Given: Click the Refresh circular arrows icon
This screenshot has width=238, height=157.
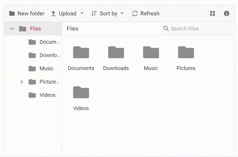Looking at the screenshot, I should tap(135, 14).
